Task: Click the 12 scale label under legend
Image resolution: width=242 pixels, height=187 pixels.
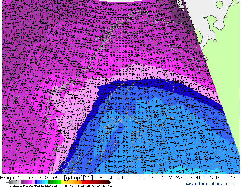Action: pyautogui.click(x=72, y=186)
